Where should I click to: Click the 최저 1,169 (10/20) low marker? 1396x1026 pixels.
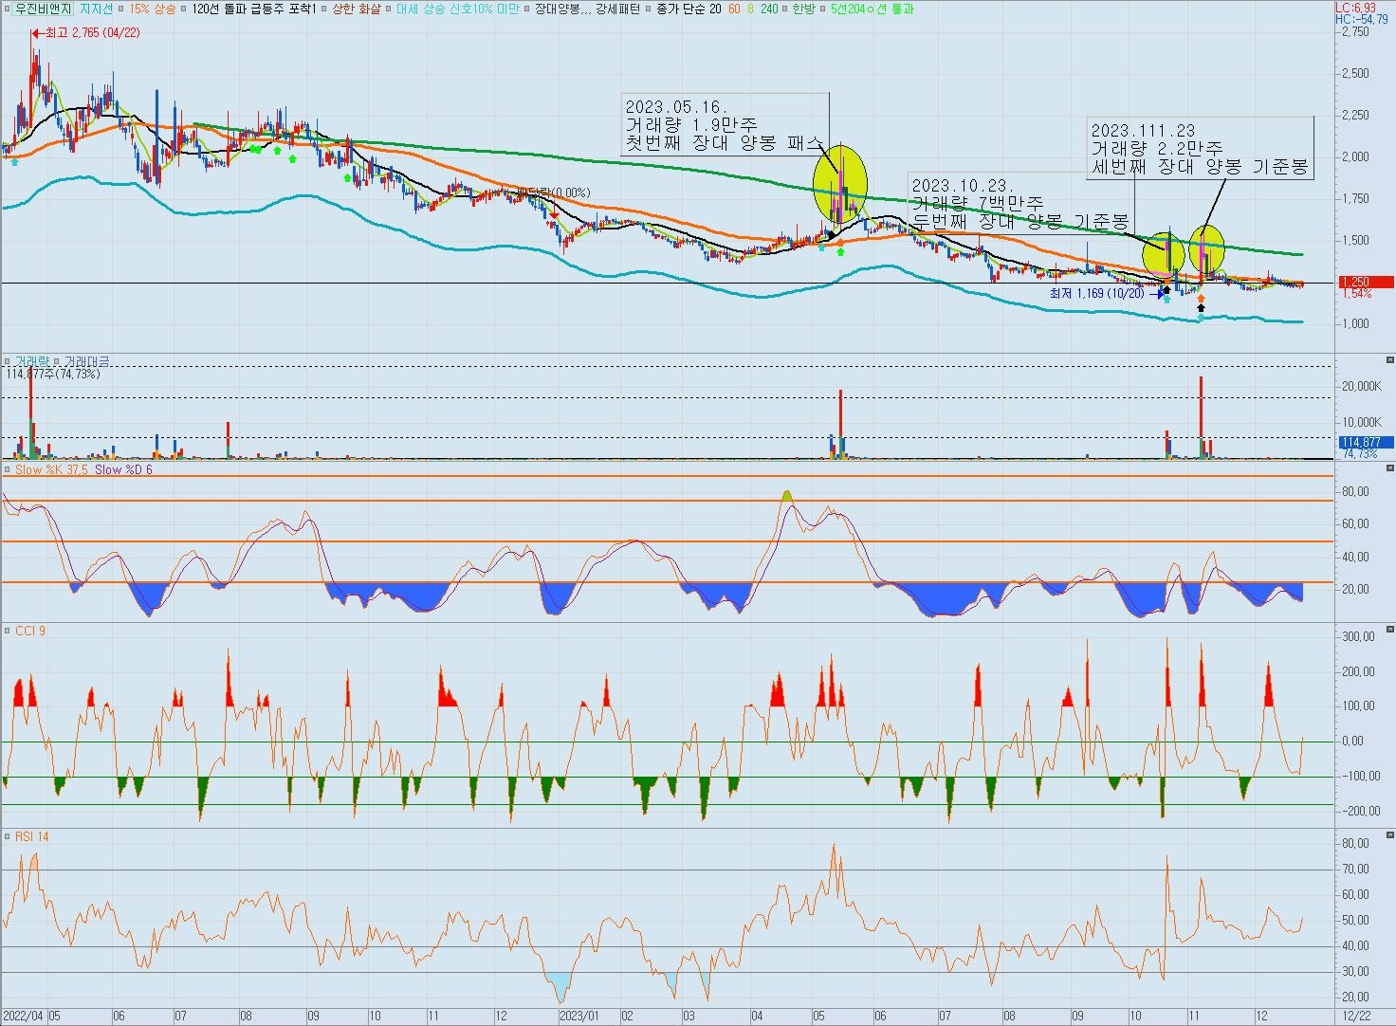point(1105,294)
